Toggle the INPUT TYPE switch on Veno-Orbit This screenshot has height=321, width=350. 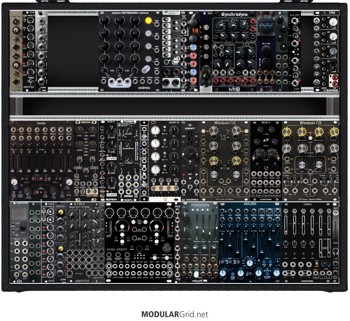click(x=167, y=258)
